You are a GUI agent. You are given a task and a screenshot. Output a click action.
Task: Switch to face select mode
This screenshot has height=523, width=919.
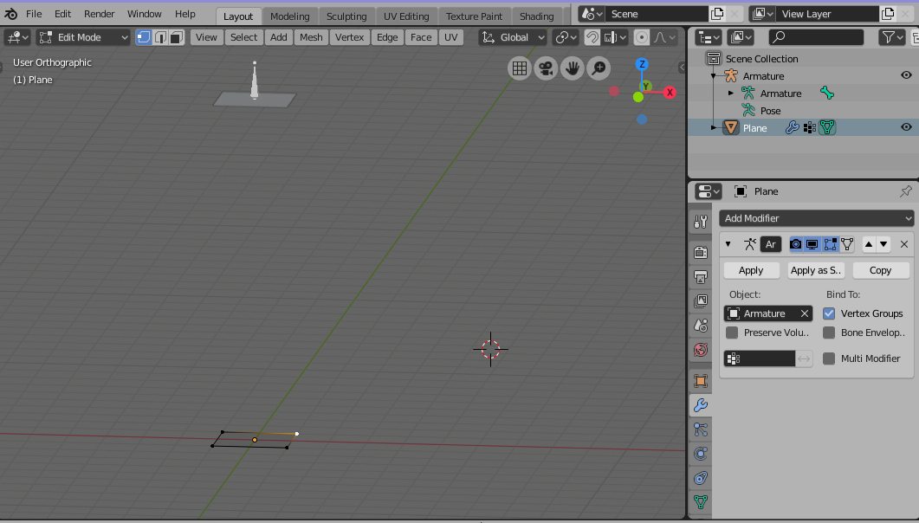pyautogui.click(x=177, y=37)
